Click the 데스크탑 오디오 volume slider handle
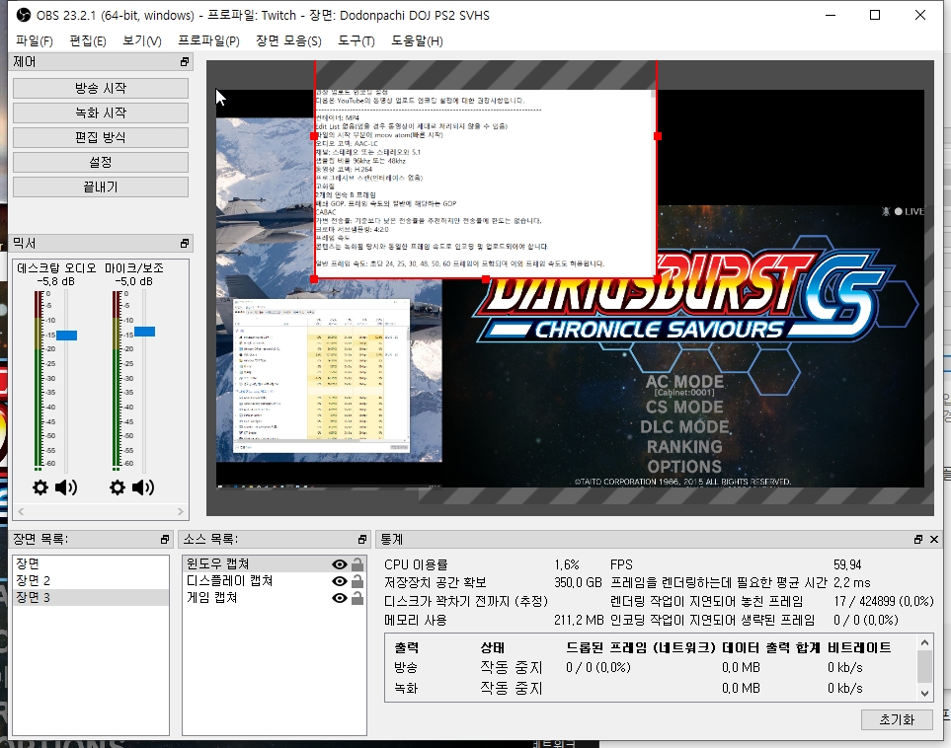 67,336
